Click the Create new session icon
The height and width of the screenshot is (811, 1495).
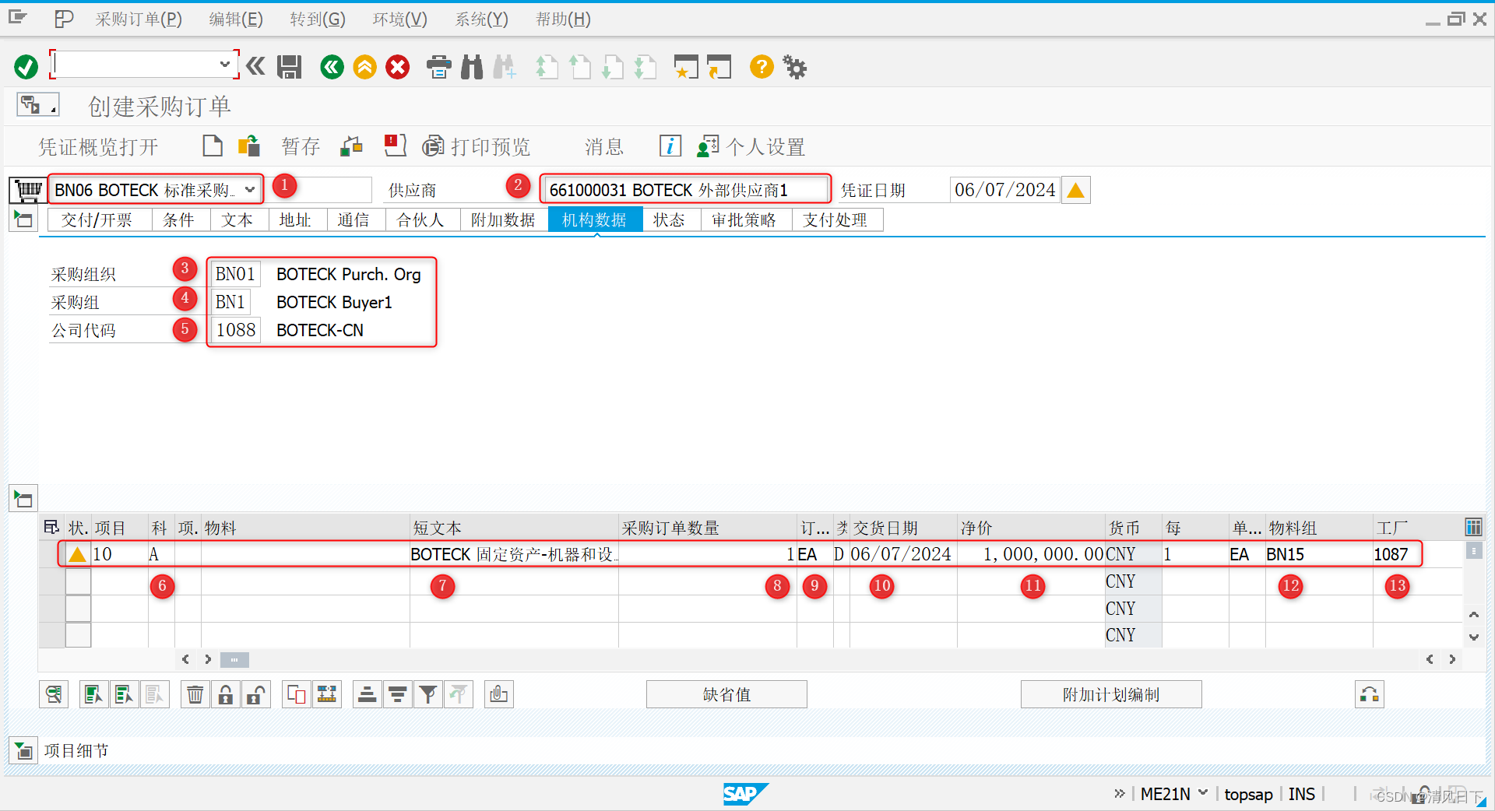(x=686, y=67)
